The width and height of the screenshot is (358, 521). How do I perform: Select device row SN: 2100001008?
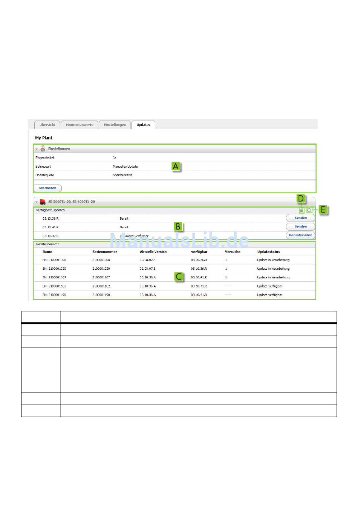coord(54,260)
